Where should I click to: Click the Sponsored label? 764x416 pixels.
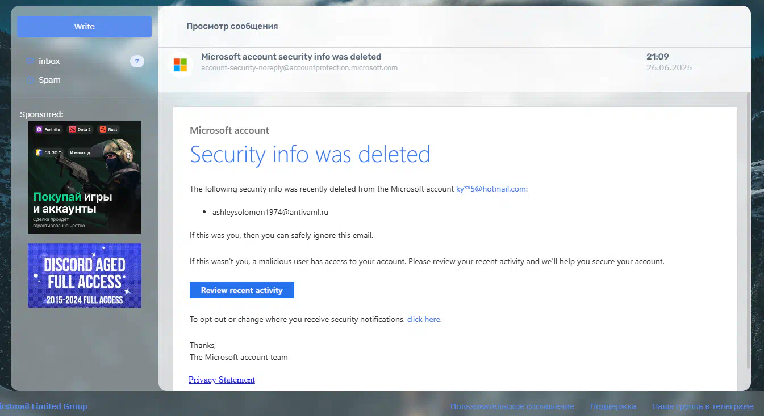coord(41,114)
